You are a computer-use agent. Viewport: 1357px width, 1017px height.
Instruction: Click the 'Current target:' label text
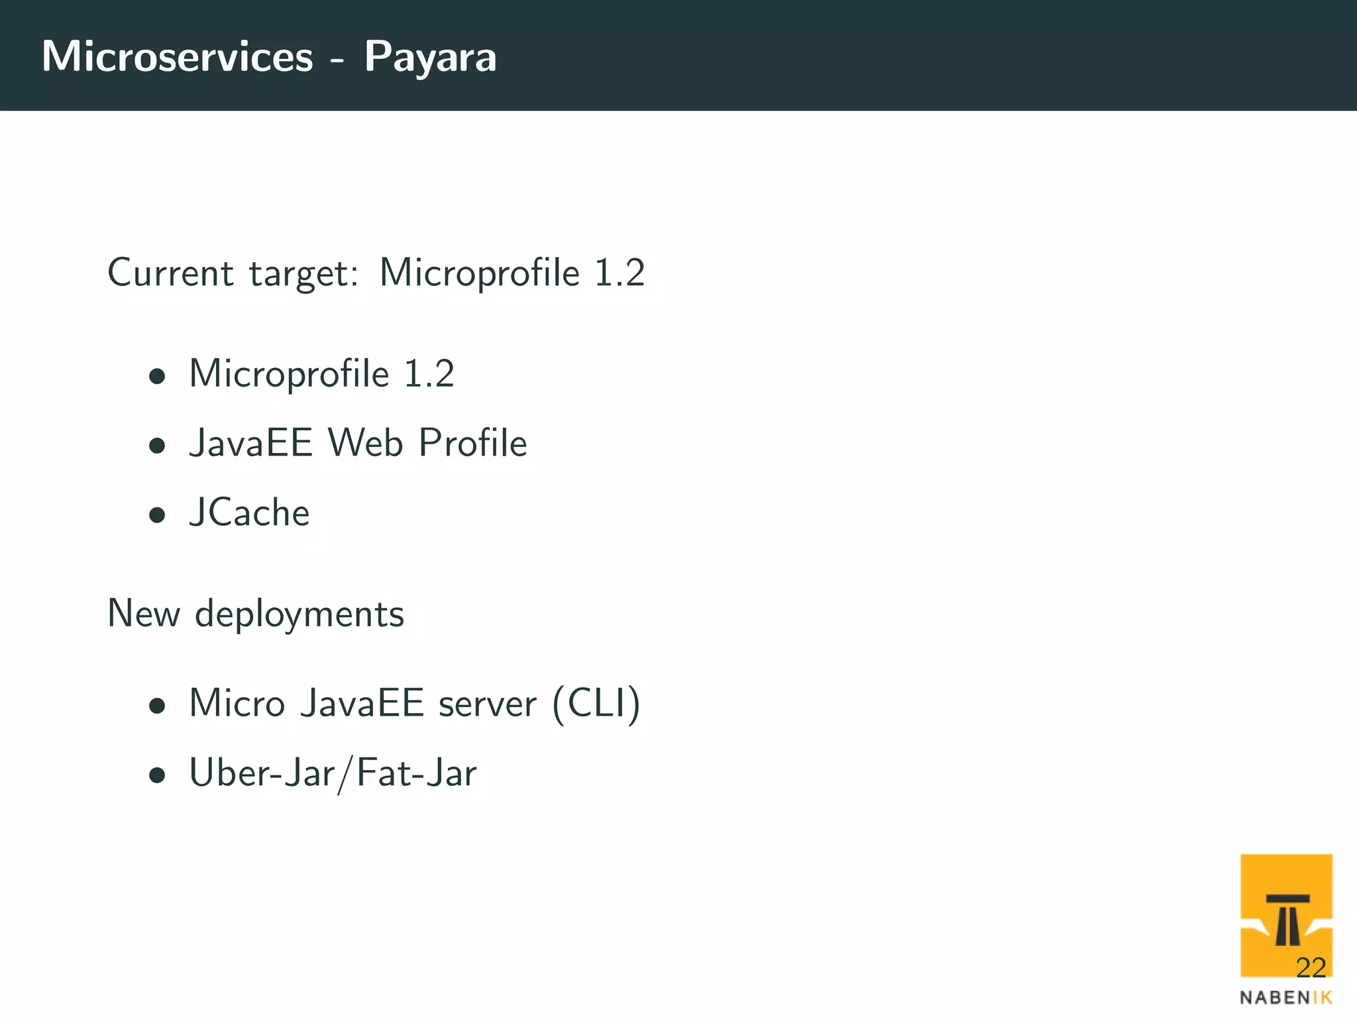[x=233, y=273]
